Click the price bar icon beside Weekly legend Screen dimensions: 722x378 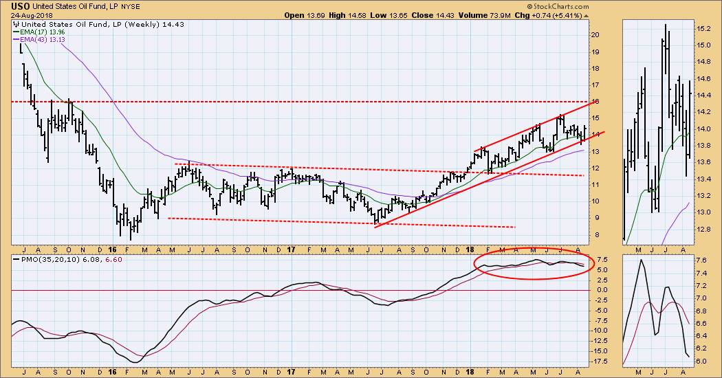[18, 23]
